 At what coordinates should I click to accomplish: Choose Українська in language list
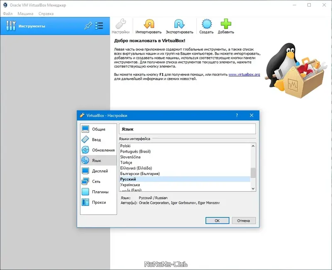185,185
